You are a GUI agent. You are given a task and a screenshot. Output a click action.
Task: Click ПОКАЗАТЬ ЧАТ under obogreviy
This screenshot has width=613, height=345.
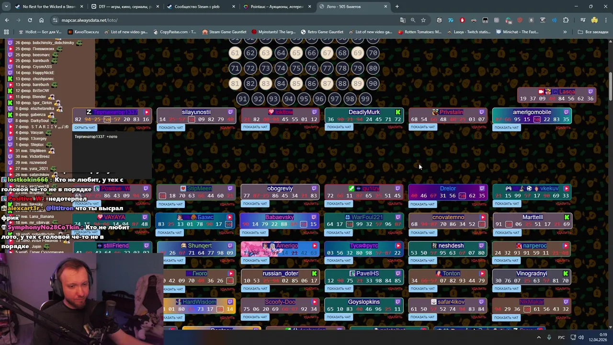tap(255, 204)
